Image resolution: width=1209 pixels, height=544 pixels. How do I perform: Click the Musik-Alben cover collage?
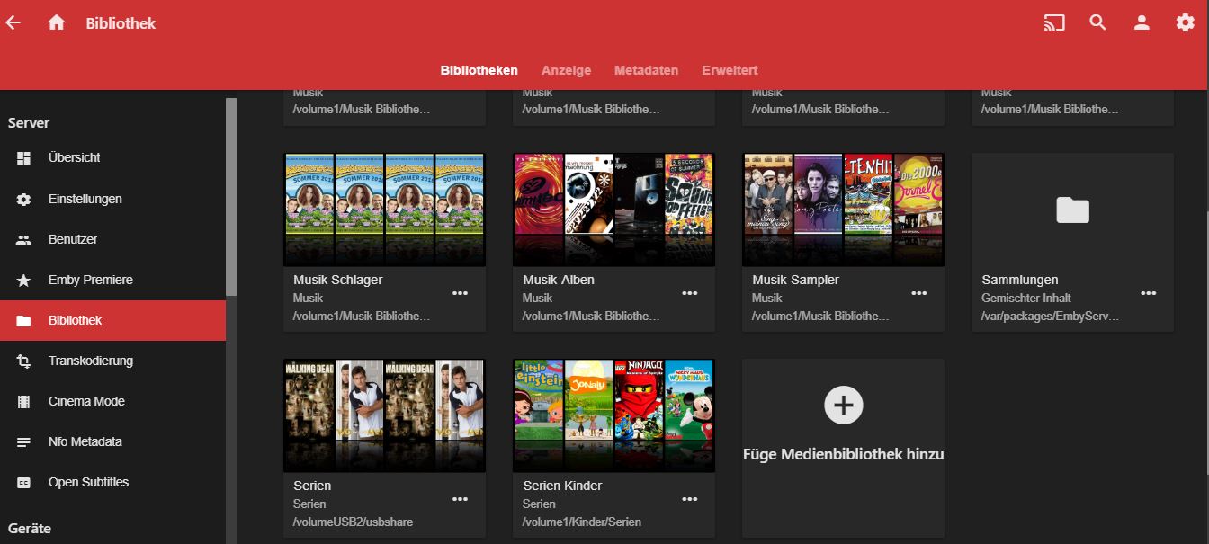tap(613, 210)
